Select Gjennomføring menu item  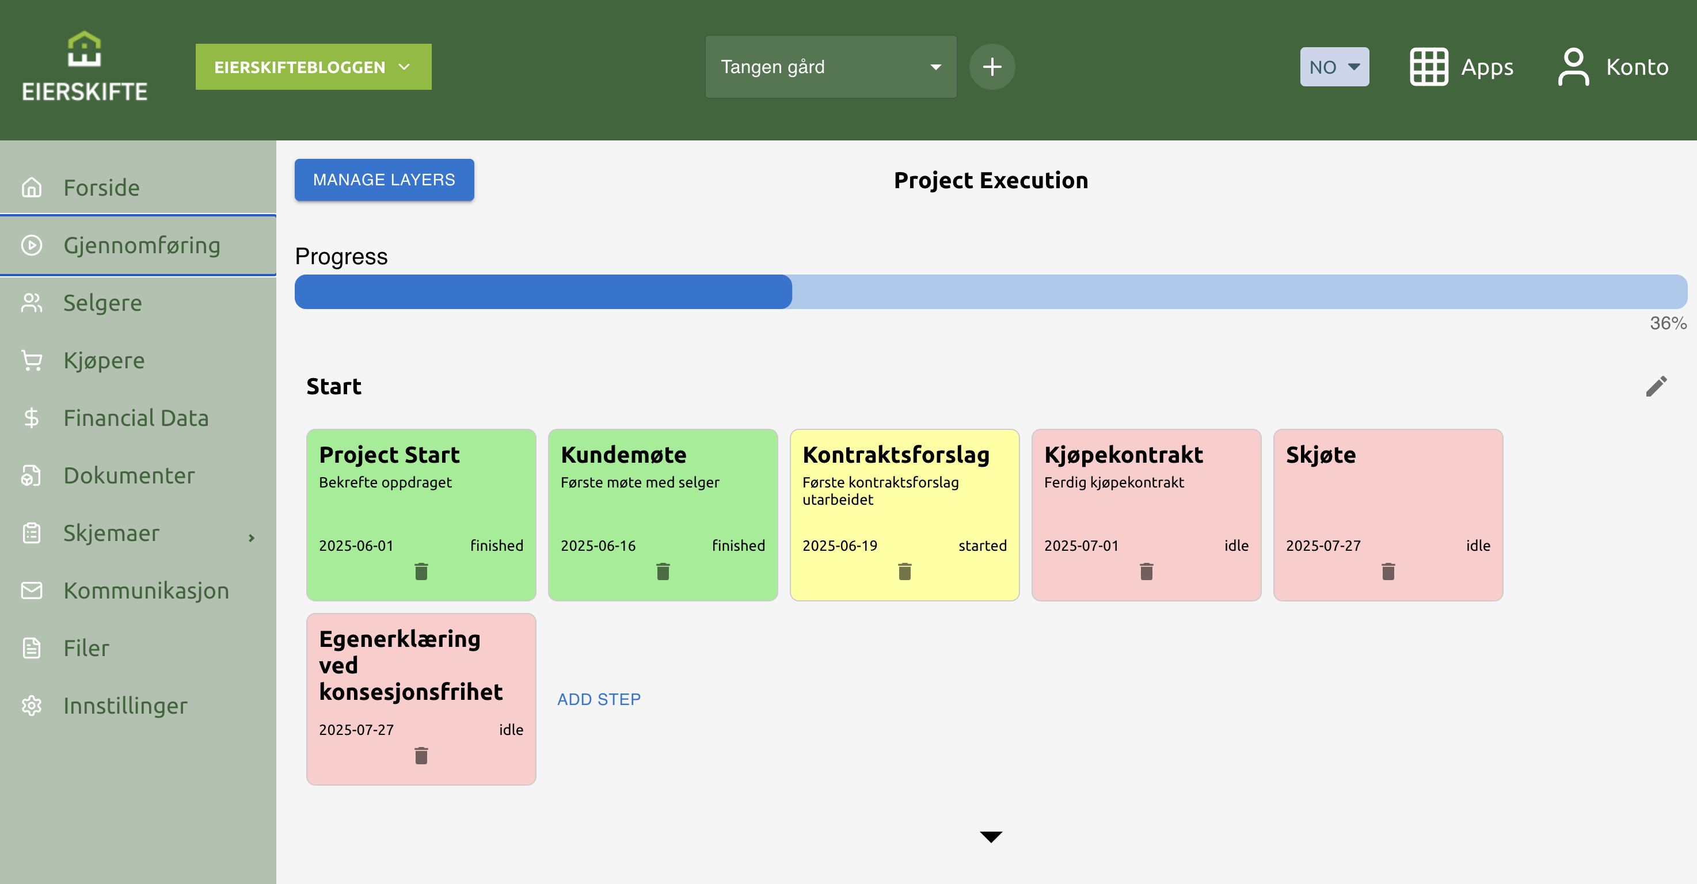(138, 245)
